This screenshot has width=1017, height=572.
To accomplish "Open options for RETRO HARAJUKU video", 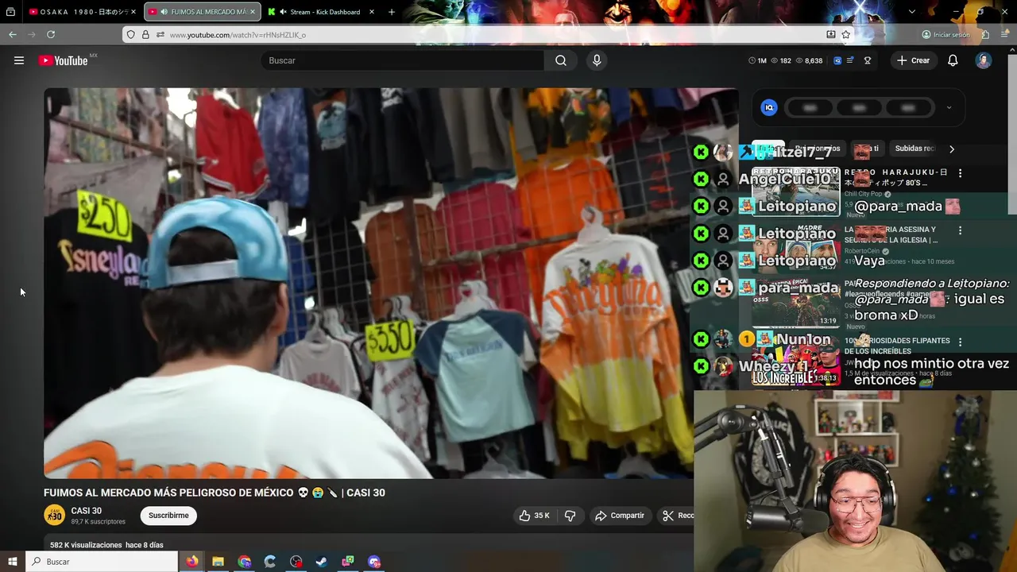I will click(960, 173).
